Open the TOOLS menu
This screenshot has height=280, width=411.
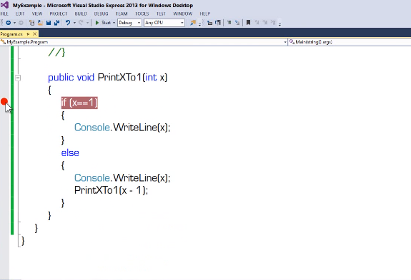(142, 14)
